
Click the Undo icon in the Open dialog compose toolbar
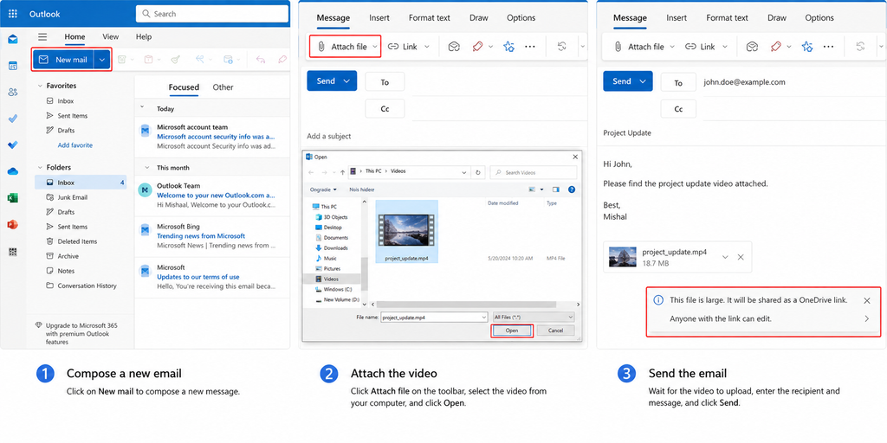click(x=562, y=47)
